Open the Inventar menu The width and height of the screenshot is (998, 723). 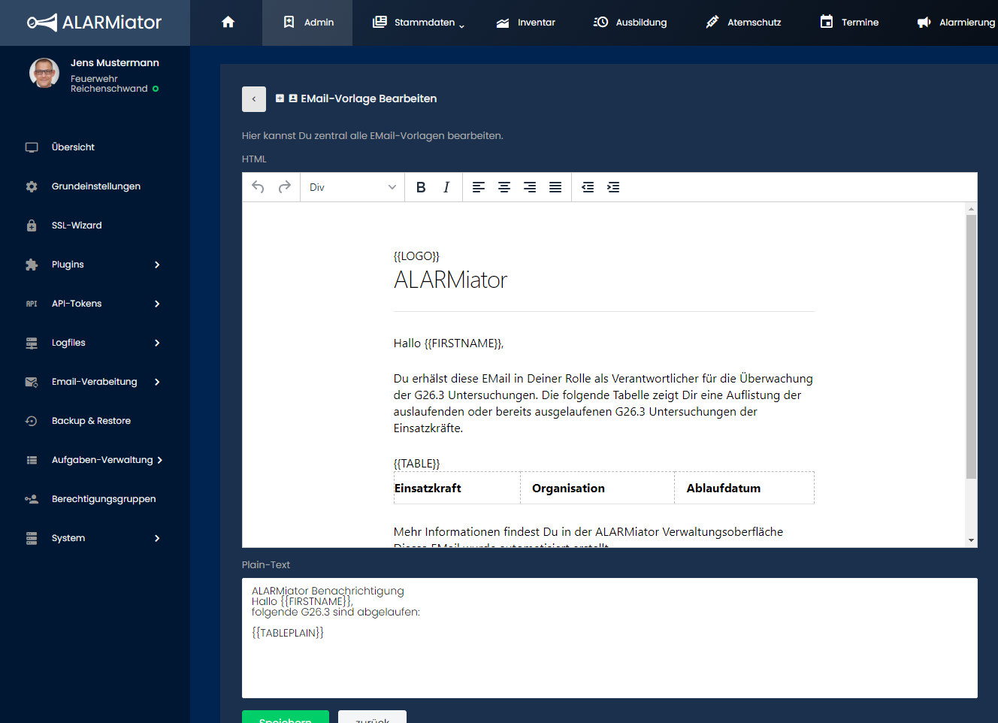coord(525,23)
